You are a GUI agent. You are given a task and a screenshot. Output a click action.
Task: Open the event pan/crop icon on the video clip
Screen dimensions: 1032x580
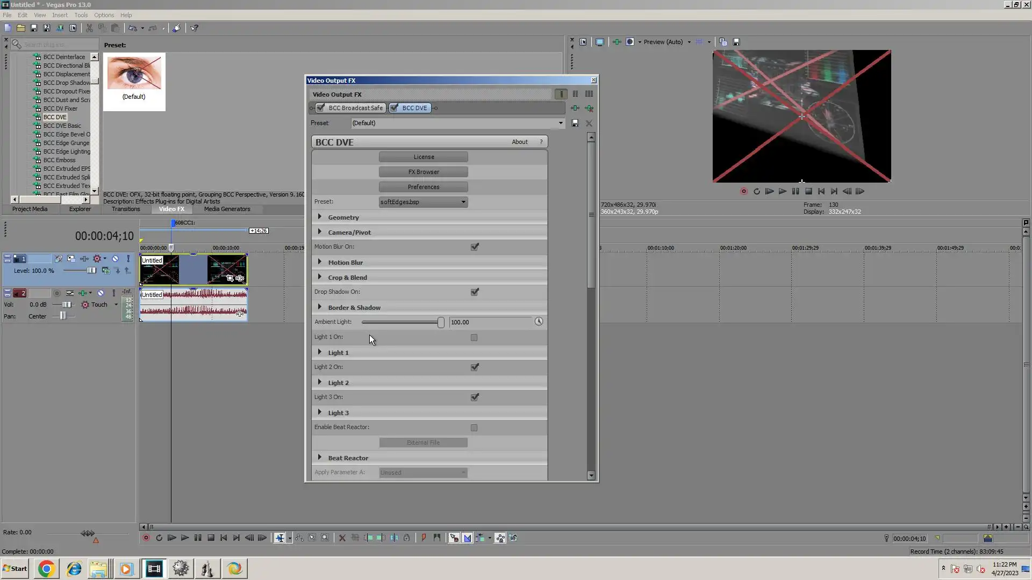[x=230, y=278]
